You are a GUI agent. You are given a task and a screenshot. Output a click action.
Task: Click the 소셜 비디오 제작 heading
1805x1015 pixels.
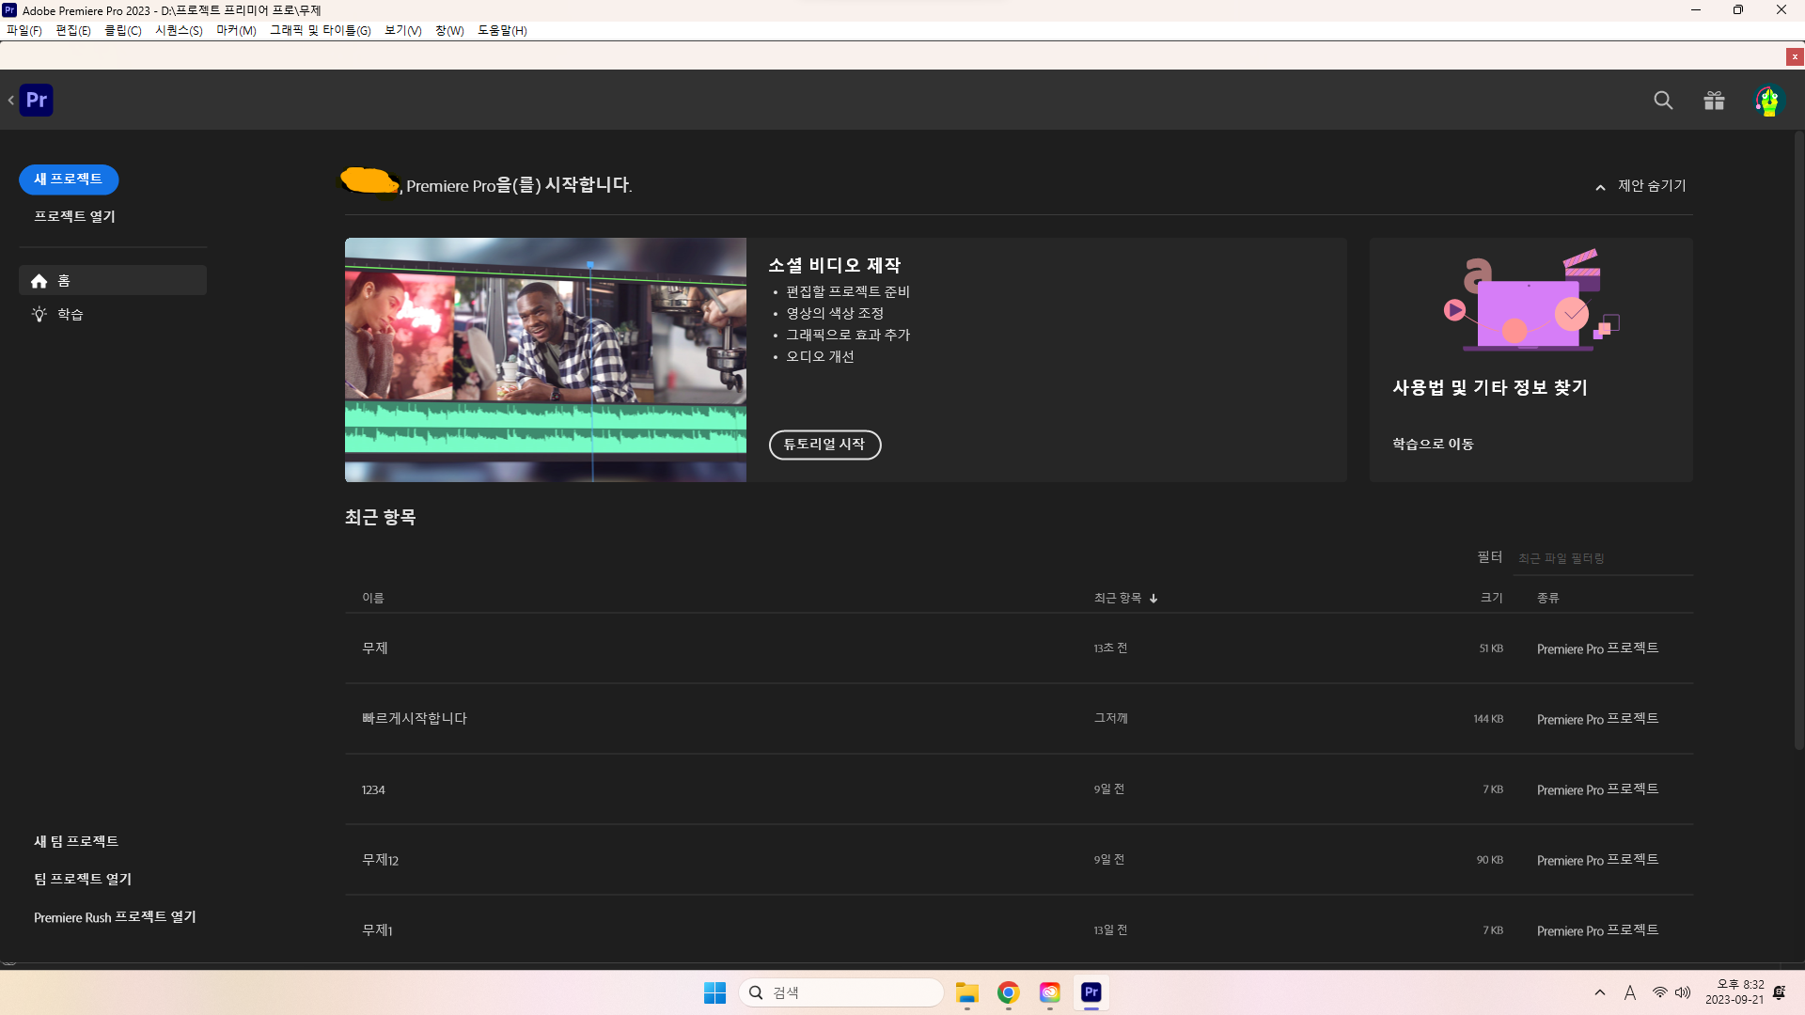pos(834,266)
